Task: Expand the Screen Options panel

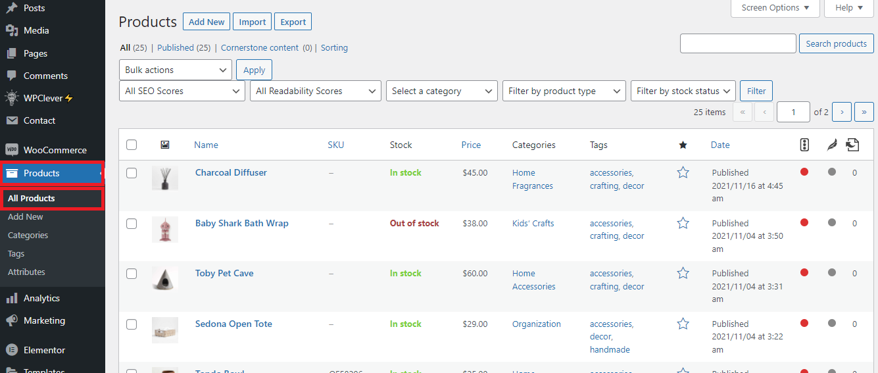Action: pos(775,8)
